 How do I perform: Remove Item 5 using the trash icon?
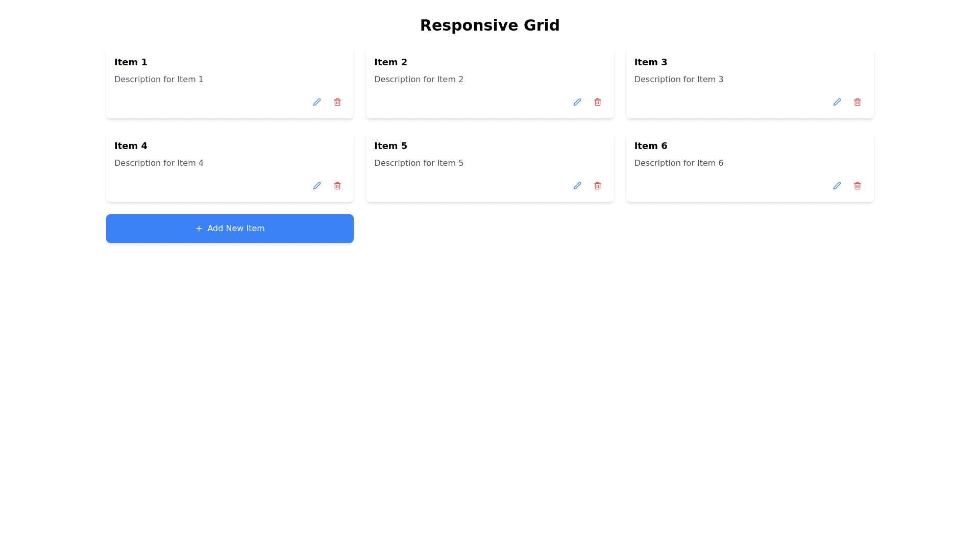[597, 186]
